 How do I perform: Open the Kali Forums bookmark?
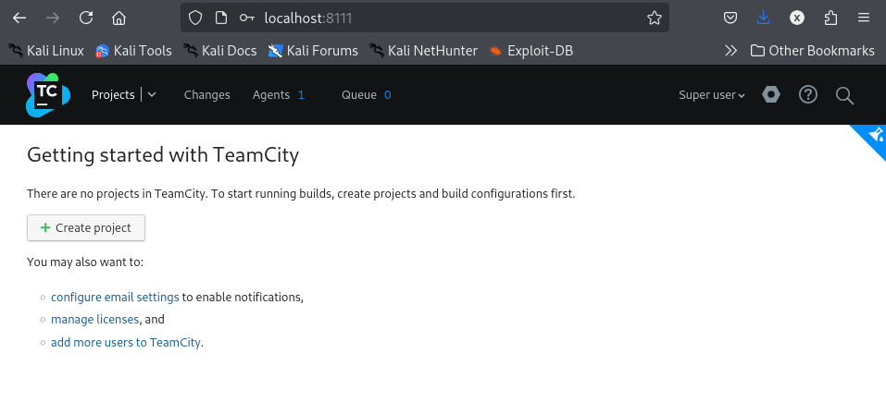tap(313, 51)
